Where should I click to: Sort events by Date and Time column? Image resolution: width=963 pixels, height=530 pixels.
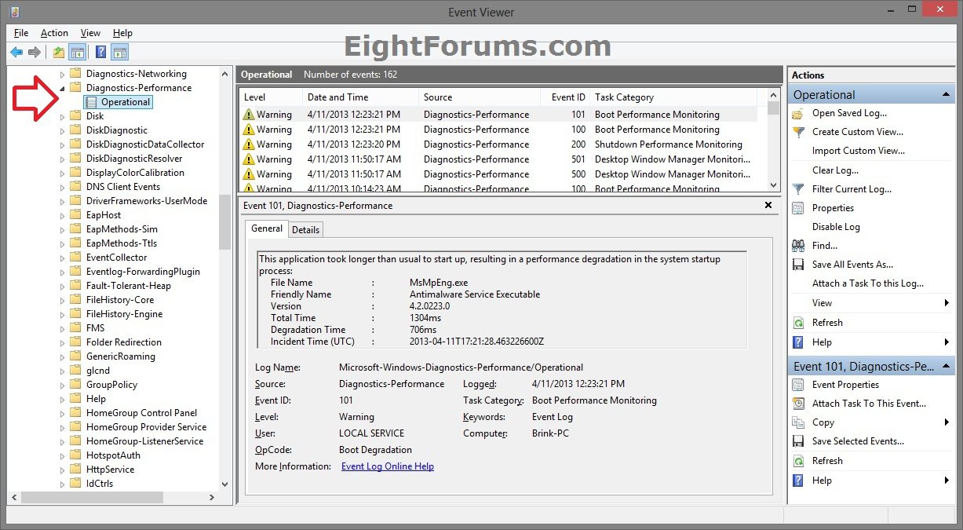pos(359,97)
